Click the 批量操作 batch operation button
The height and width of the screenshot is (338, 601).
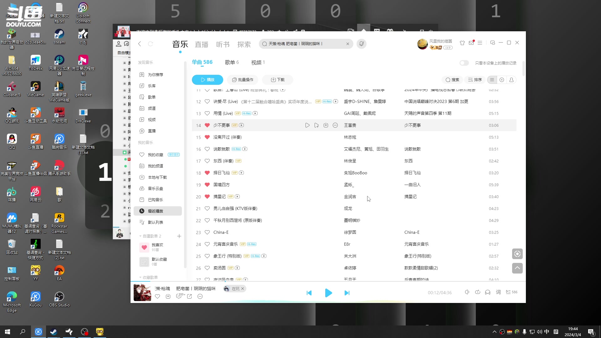click(243, 80)
